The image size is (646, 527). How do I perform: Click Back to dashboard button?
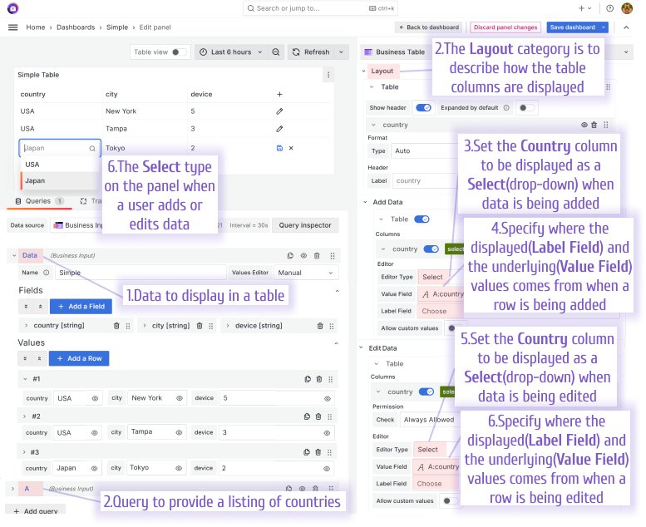[x=428, y=27]
